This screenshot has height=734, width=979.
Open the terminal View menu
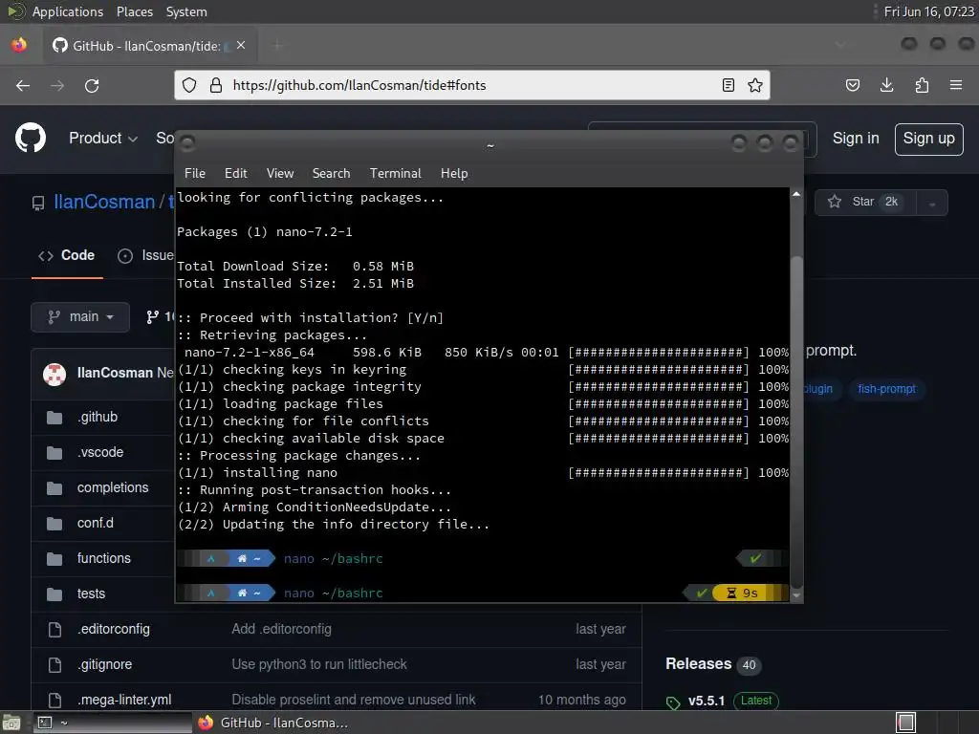point(280,174)
